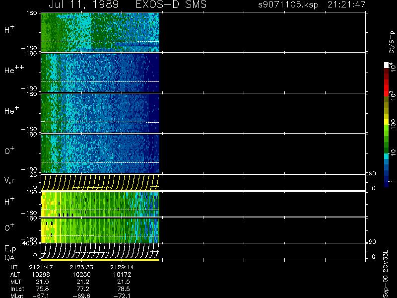Click InLat value '75.8'
This screenshot has height=298, width=397.
tap(42, 289)
